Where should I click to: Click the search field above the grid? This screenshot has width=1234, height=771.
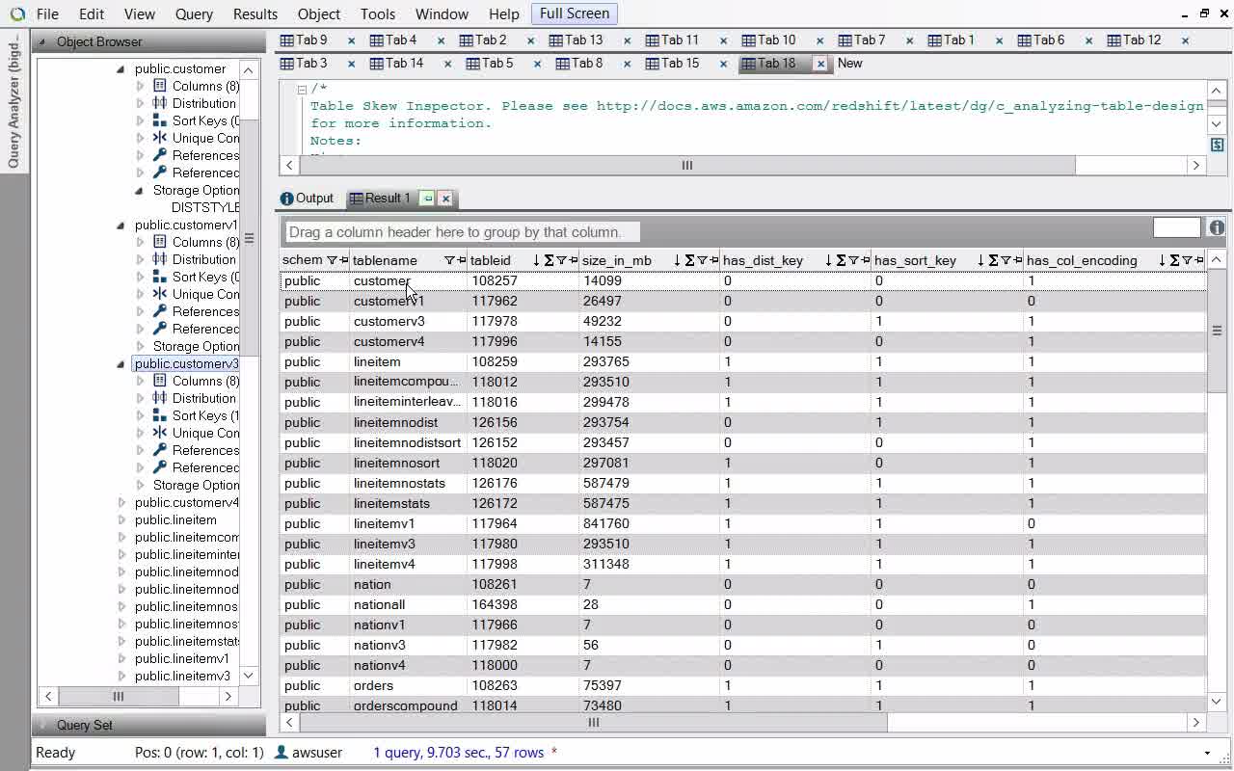click(x=1176, y=227)
